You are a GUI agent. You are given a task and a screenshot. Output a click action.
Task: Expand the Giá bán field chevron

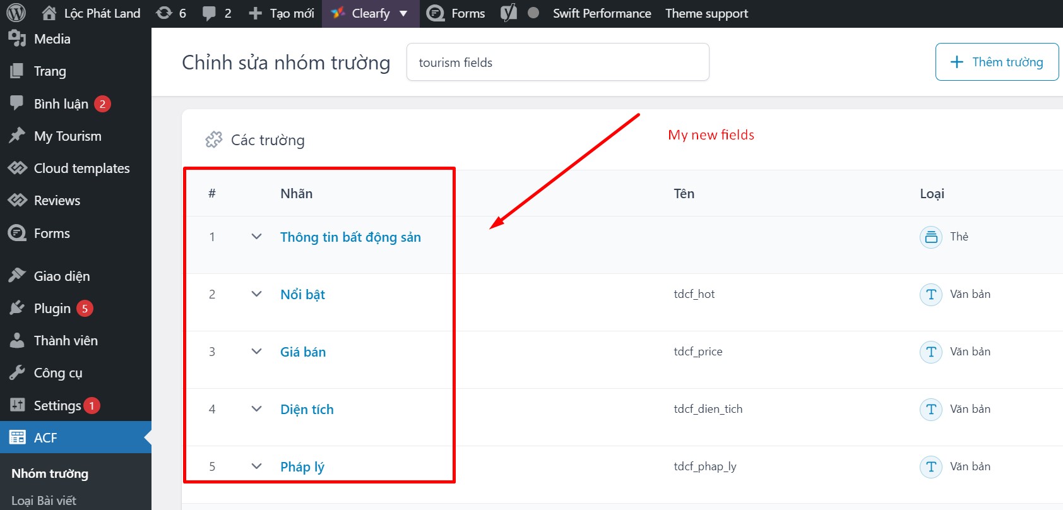coord(256,352)
